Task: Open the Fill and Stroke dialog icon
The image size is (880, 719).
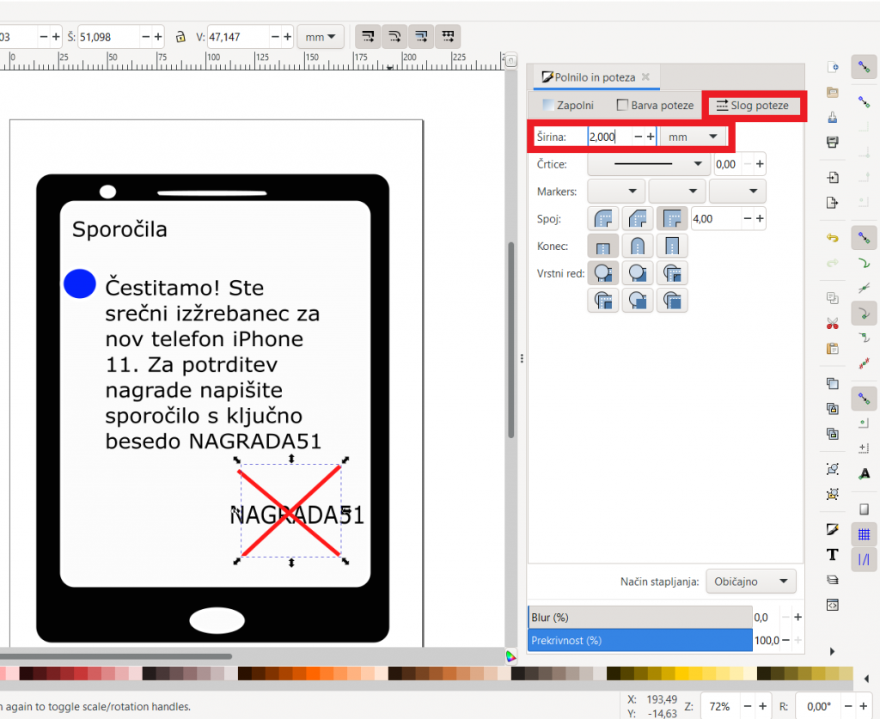Action: tap(833, 529)
